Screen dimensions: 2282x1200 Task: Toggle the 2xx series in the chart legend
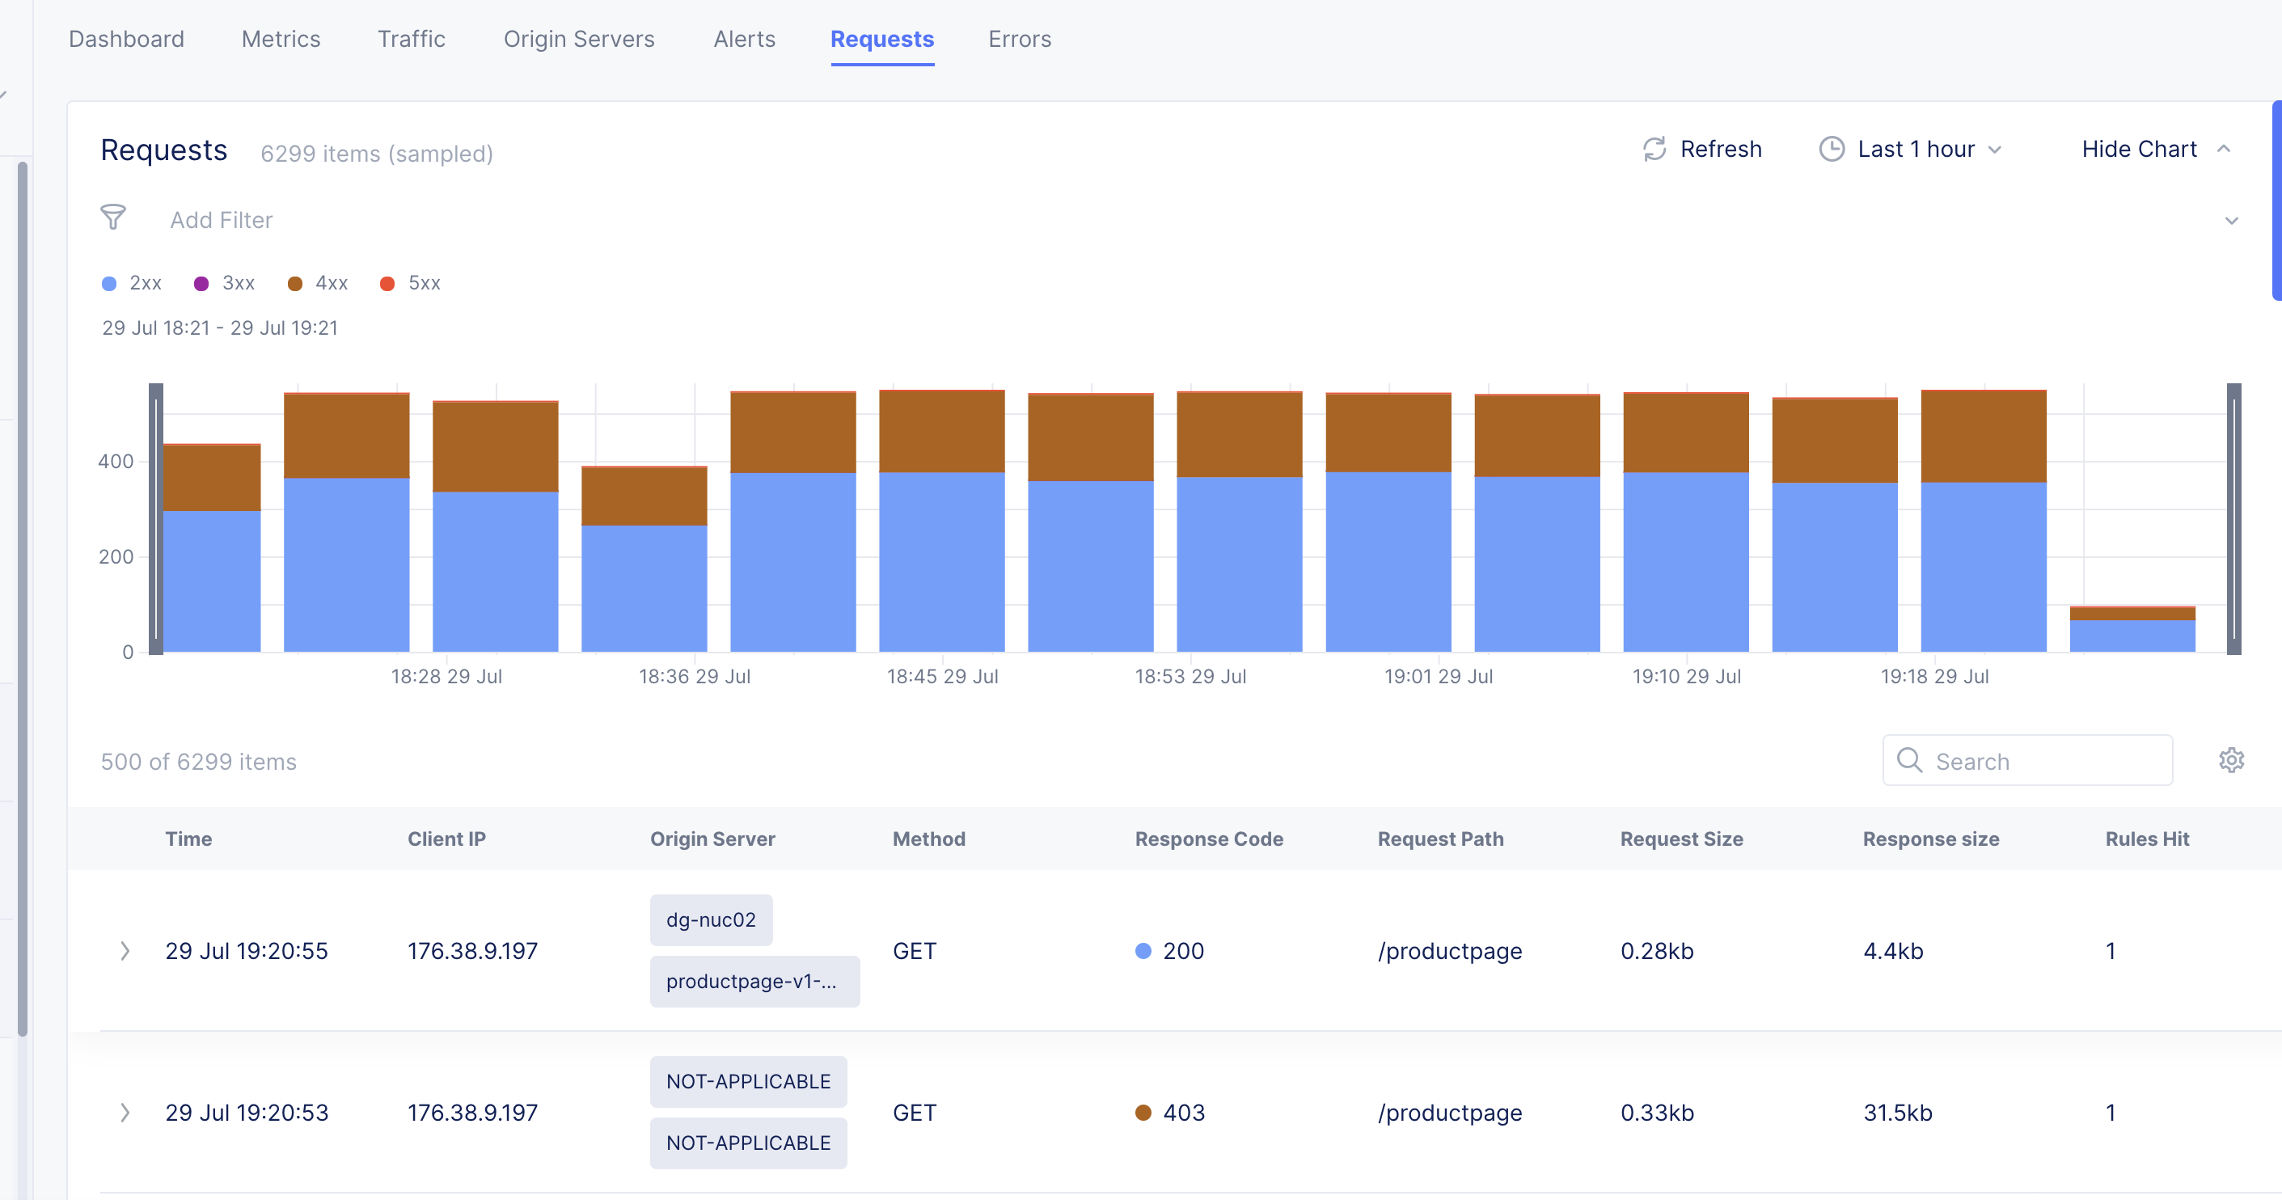click(x=145, y=283)
